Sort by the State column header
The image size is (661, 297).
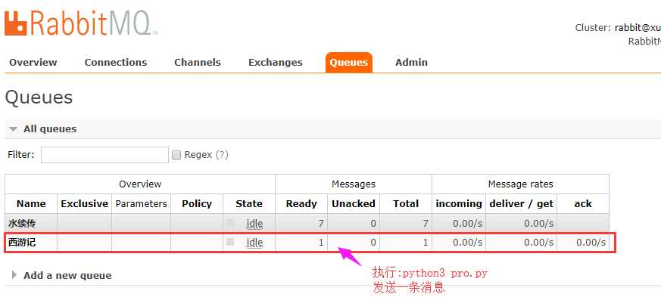tap(249, 203)
